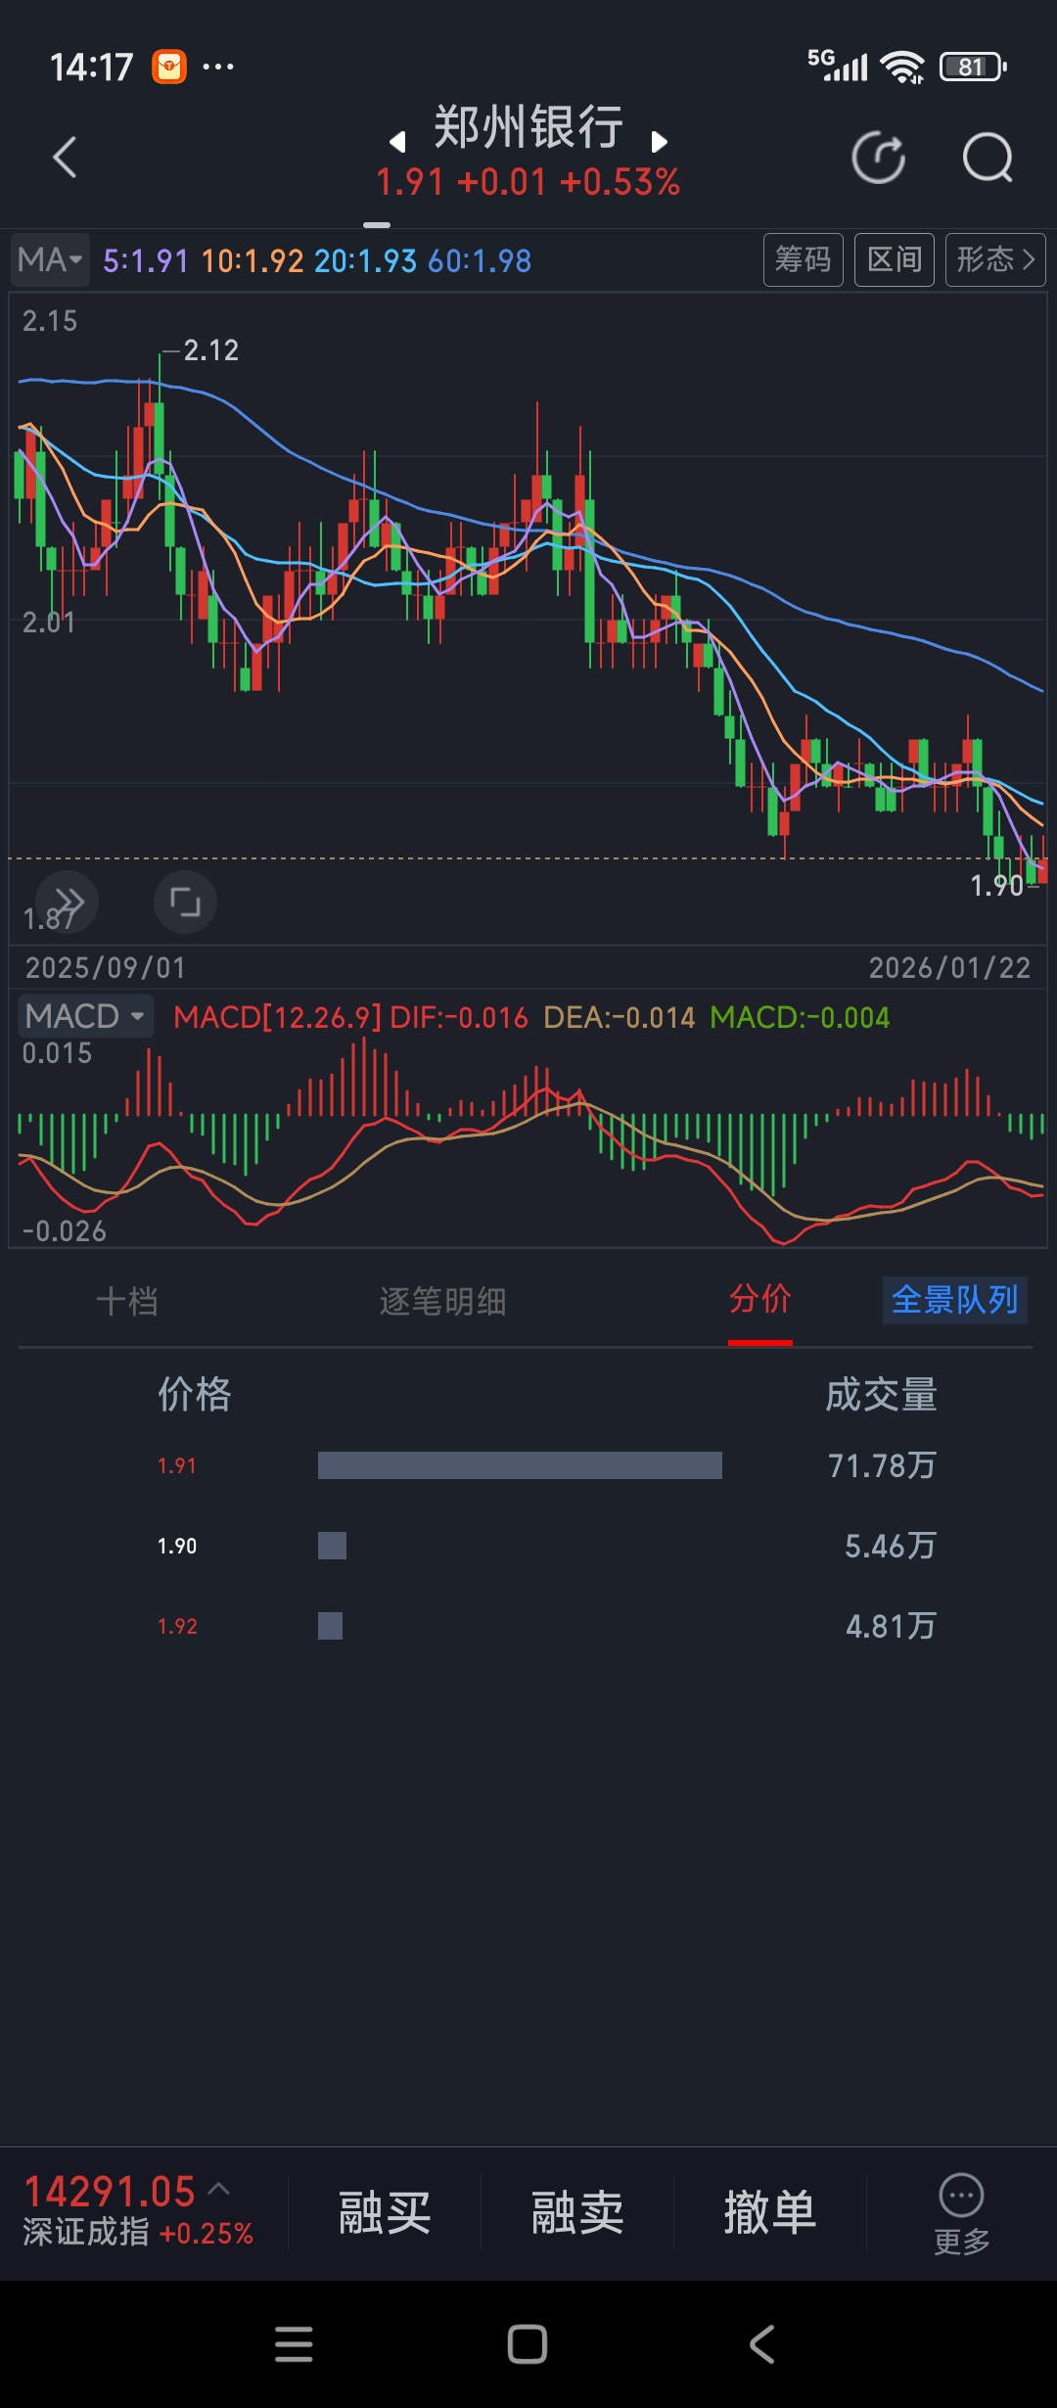Tap the 1.90 price row volume bar
Screen dimensions: 1057x2408
tap(332, 1546)
